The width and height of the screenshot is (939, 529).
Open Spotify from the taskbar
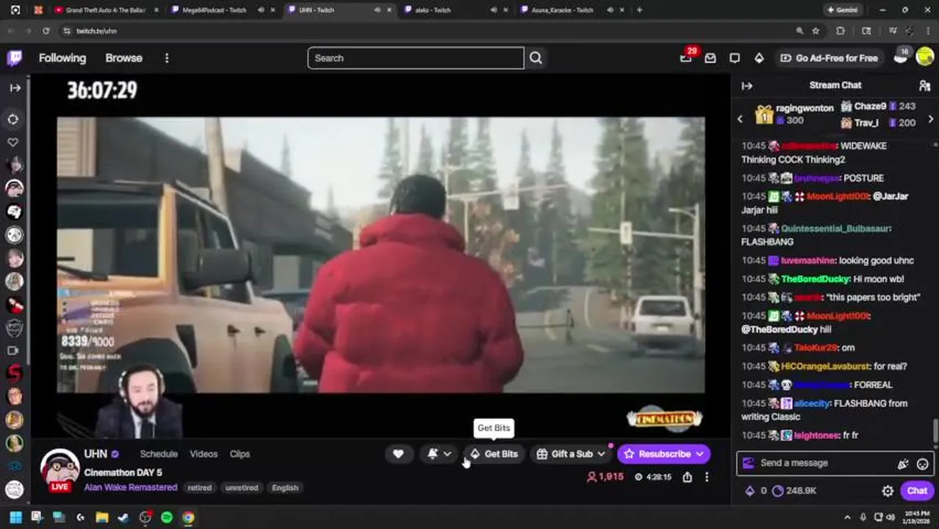167,517
